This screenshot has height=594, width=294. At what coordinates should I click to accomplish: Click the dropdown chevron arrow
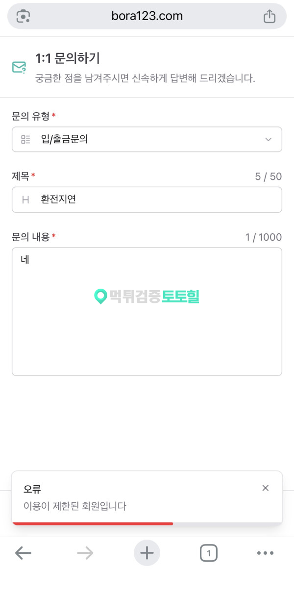[x=268, y=139]
